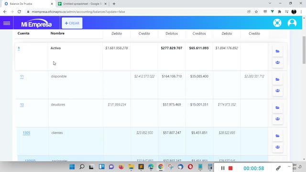Click the + CREAR button
The height and width of the screenshot is (172, 306).
(72, 23)
